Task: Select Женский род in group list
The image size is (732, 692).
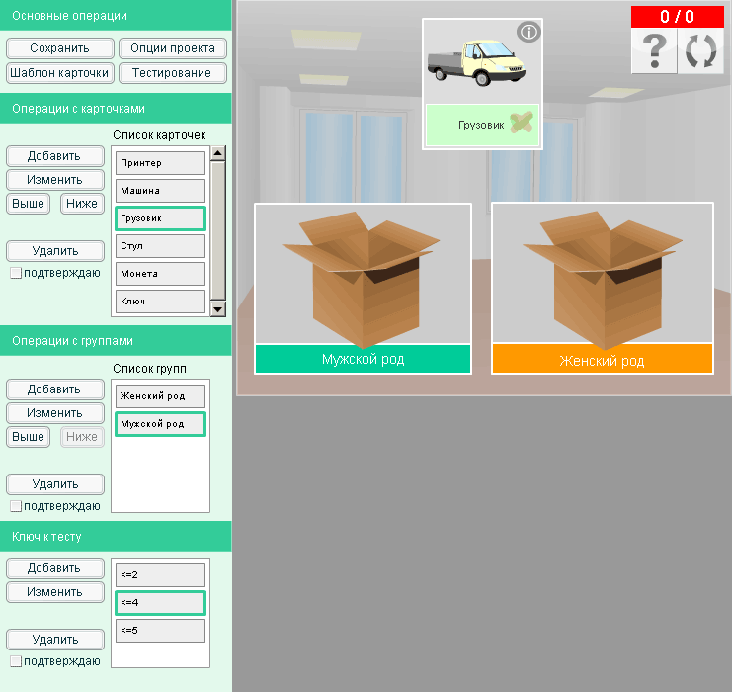Action: click(160, 396)
